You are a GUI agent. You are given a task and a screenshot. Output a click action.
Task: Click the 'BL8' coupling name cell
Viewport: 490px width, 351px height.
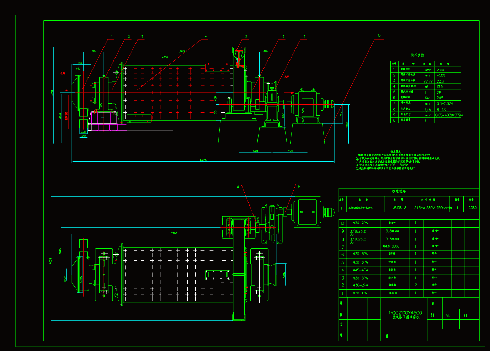point(392,231)
